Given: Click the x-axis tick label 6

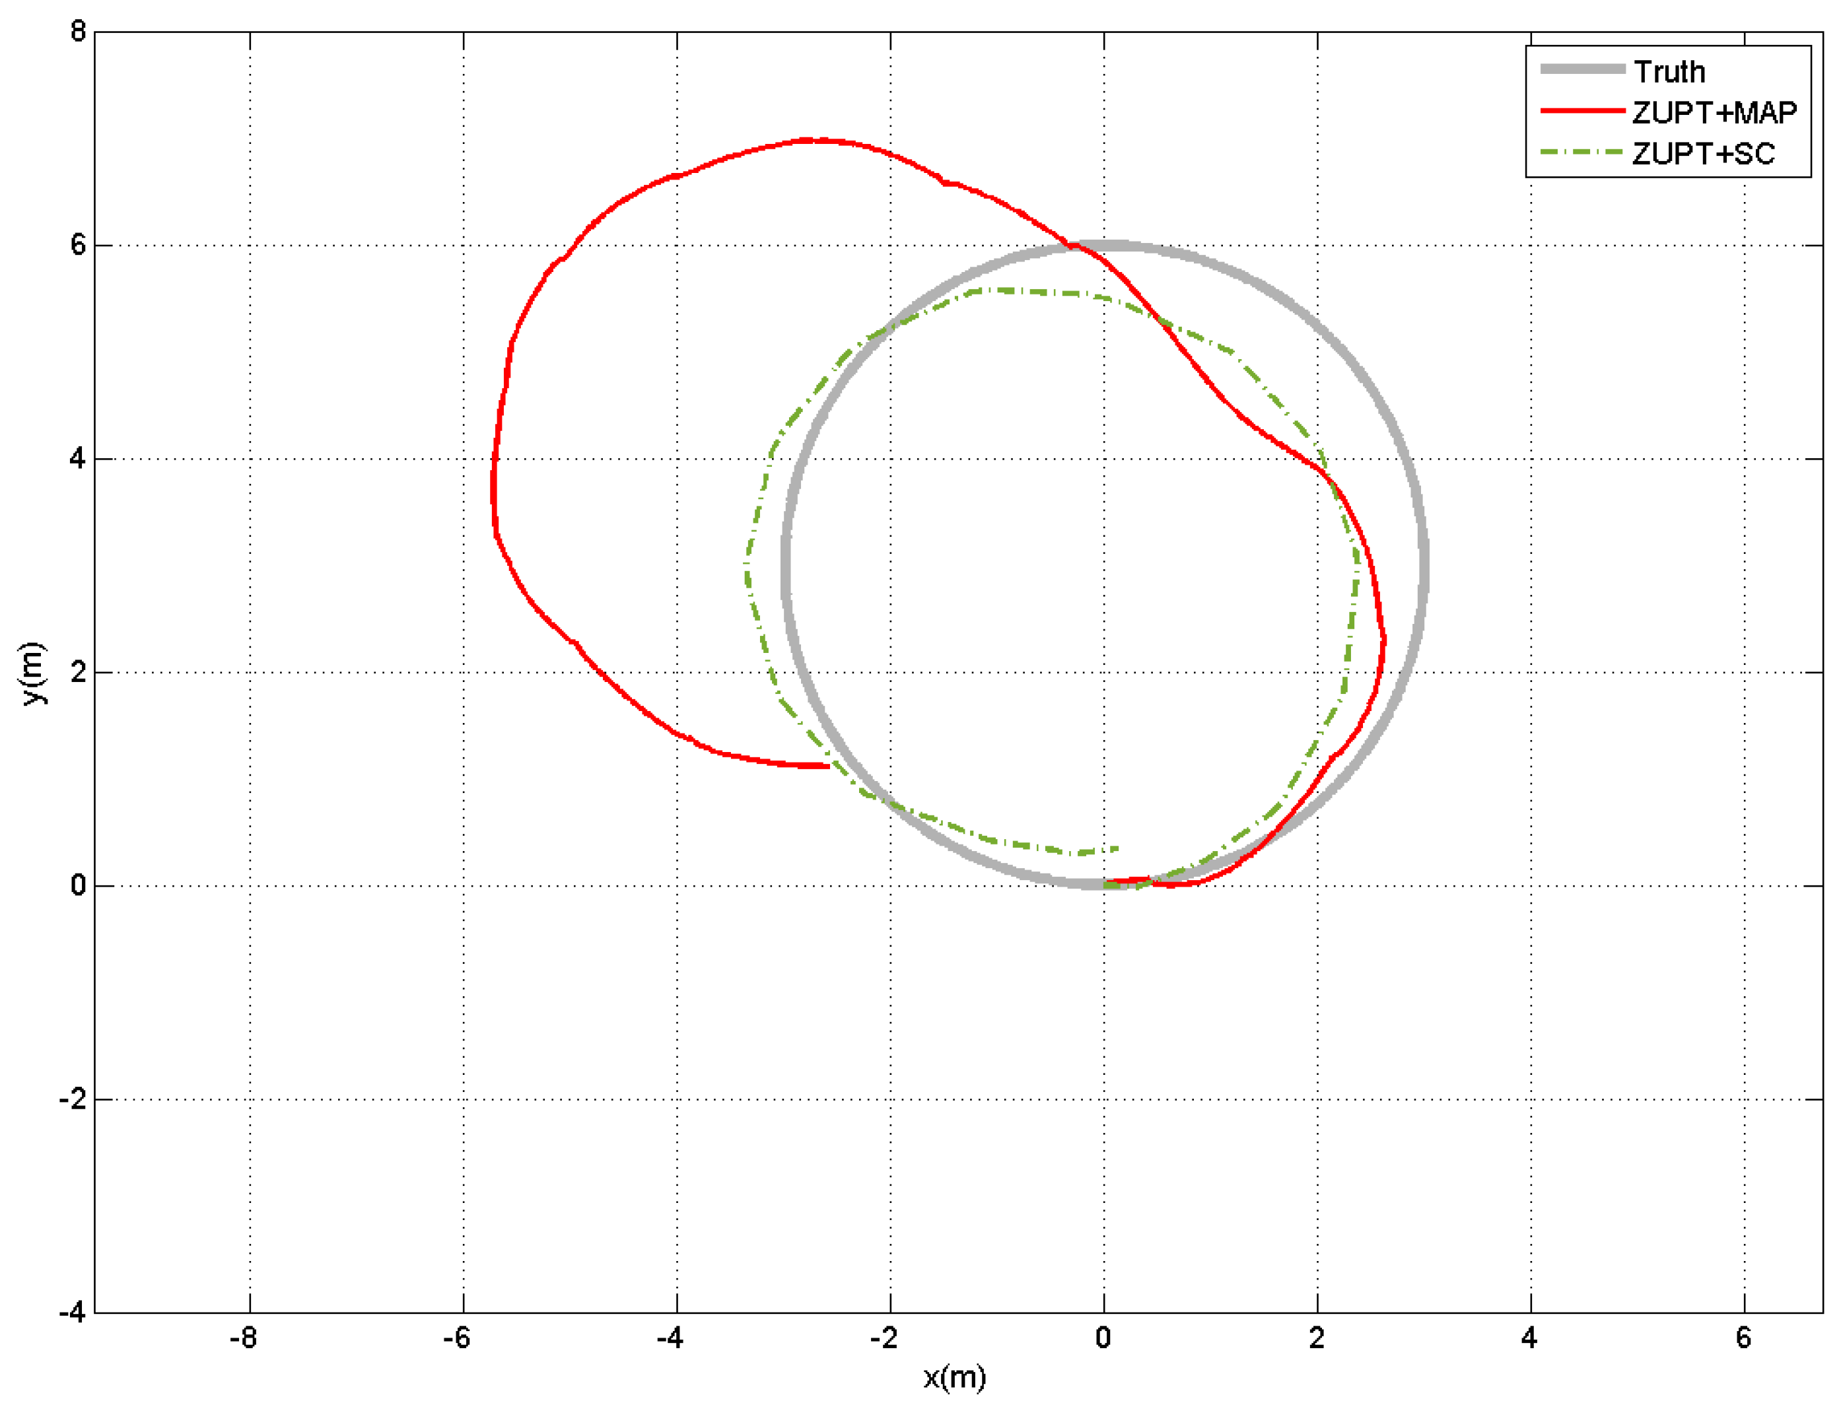Looking at the screenshot, I should pos(1743,1338).
